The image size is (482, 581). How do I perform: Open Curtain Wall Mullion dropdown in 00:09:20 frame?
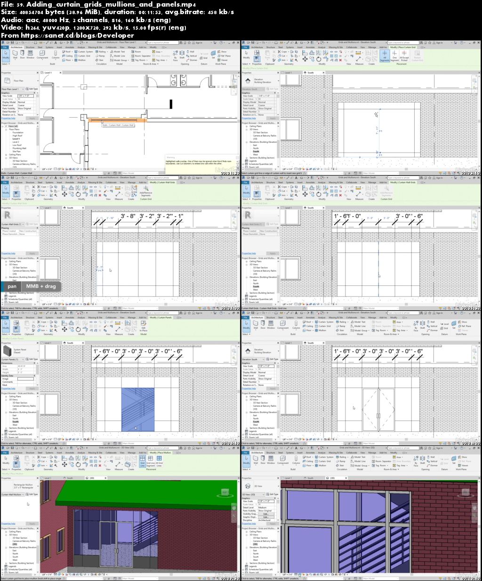[x=13, y=494]
